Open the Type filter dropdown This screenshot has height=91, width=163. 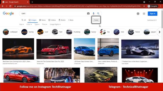[x=37, y=24]
